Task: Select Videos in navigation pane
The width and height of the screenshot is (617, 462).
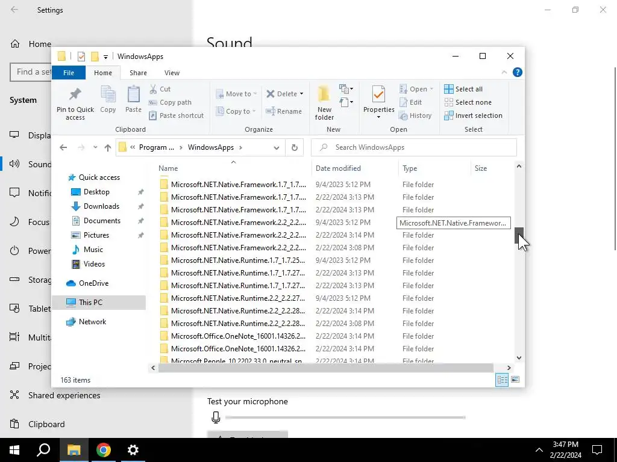Action: (x=94, y=264)
